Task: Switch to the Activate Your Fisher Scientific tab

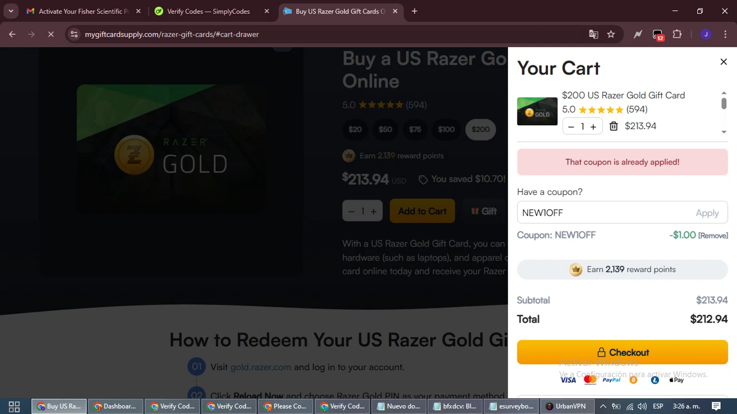Action: pyautogui.click(x=84, y=11)
